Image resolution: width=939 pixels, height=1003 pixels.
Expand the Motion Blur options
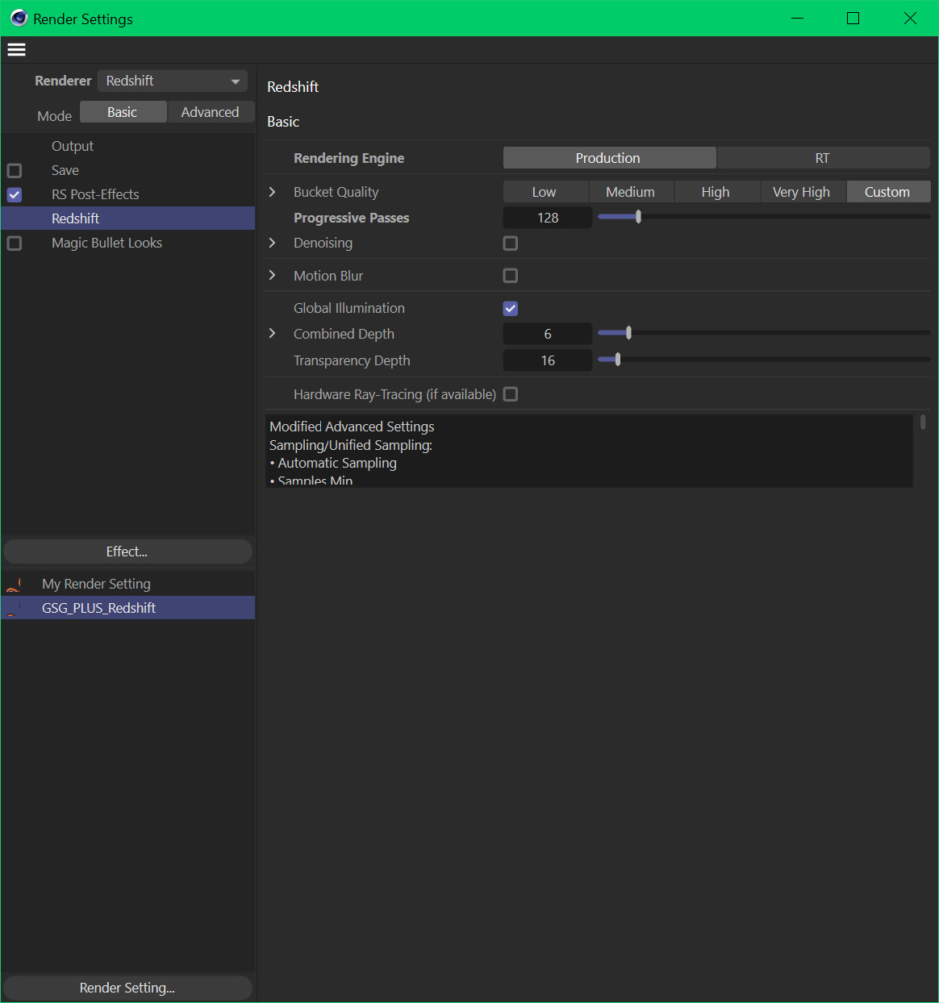point(273,276)
